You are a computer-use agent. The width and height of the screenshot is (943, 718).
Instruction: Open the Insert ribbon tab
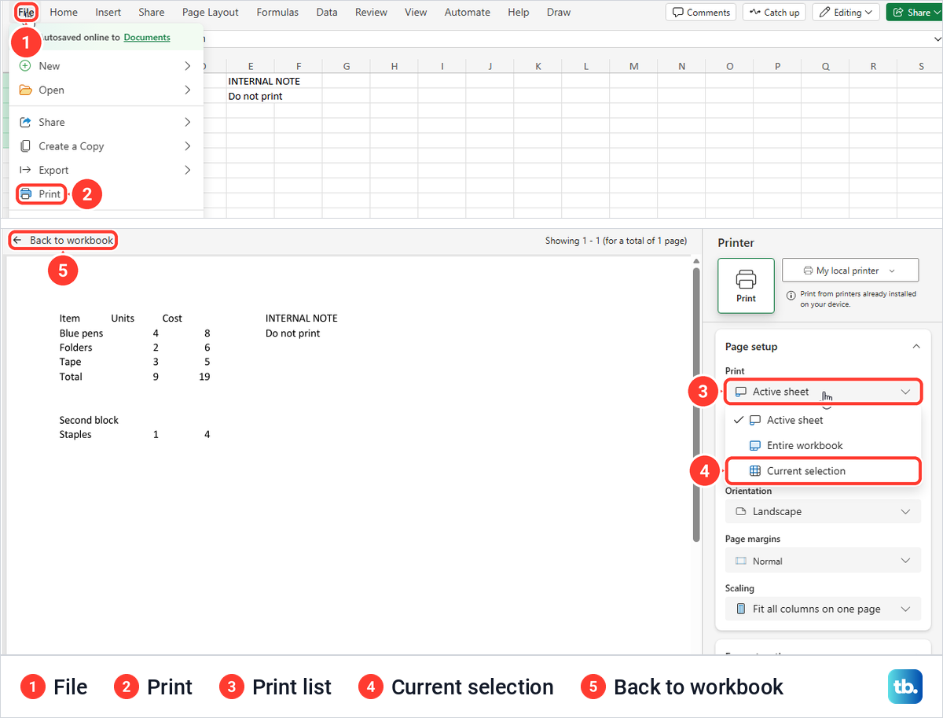108,13
